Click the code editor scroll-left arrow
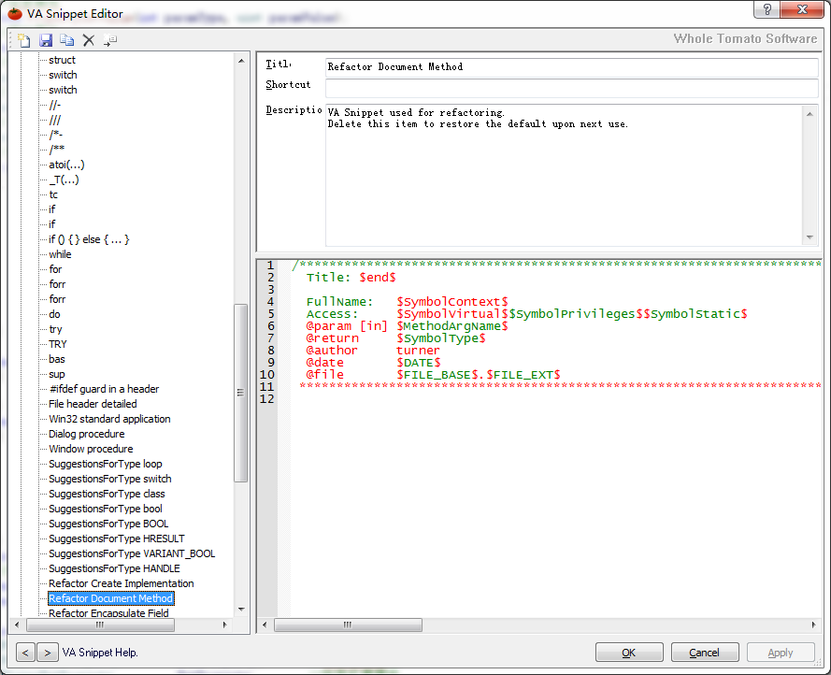 coord(265,625)
